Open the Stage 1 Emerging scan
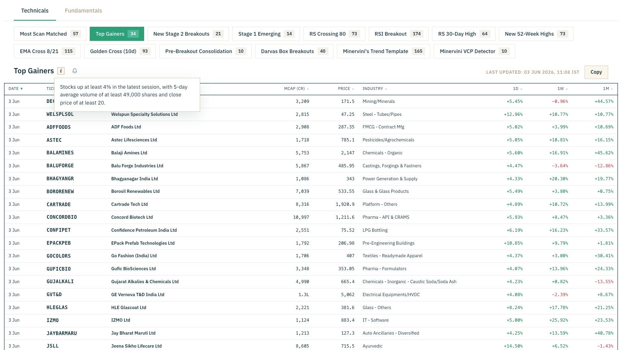The height and width of the screenshot is (350, 624). 266,34
